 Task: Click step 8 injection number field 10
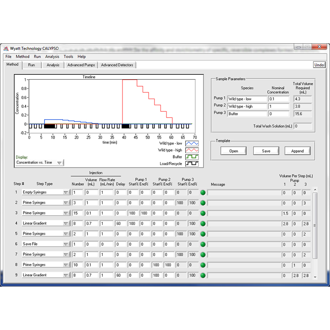(78, 265)
